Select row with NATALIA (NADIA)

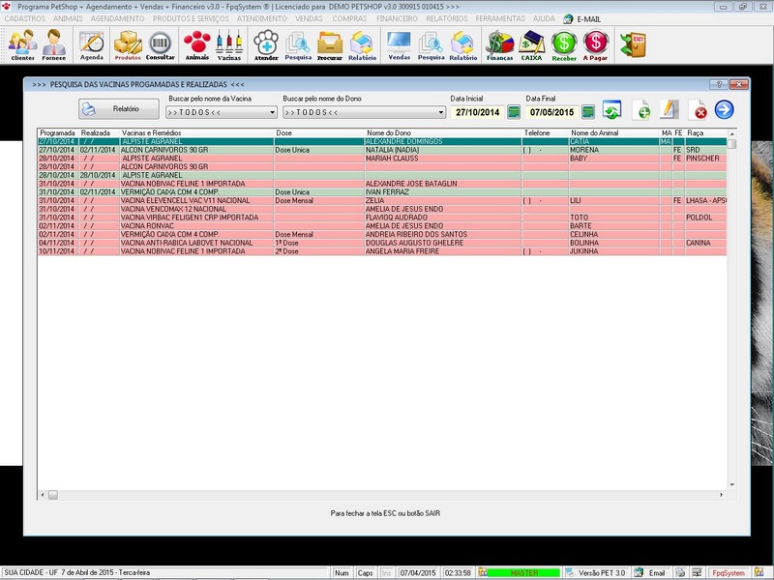[x=382, y=150]
